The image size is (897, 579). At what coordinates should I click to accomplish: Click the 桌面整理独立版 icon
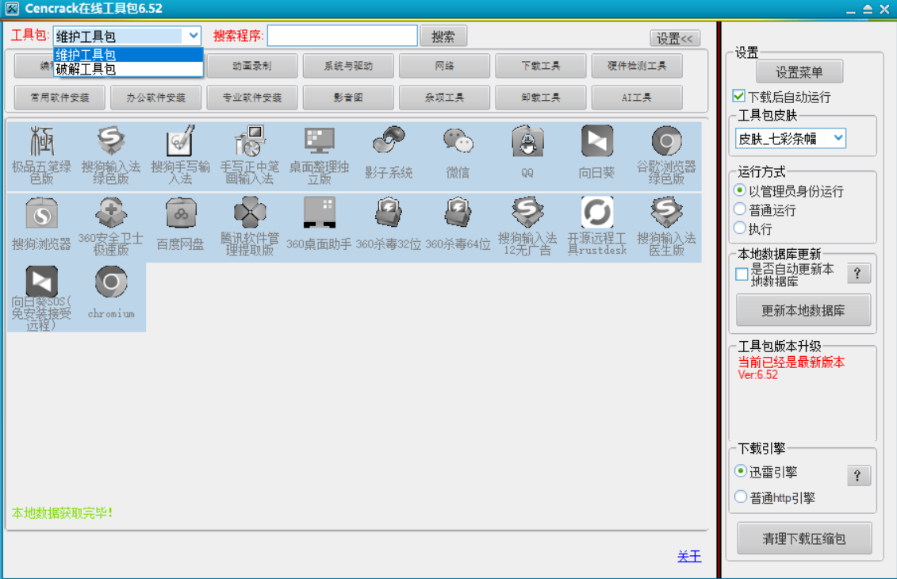click(319, 140)
